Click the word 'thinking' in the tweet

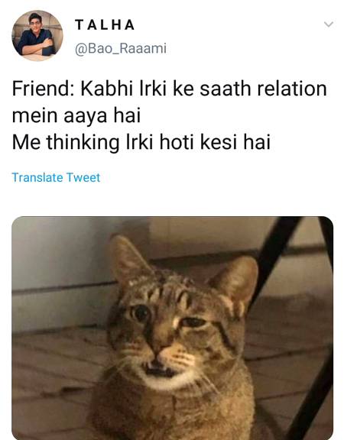pyautogui.click(x=83, y=143)
